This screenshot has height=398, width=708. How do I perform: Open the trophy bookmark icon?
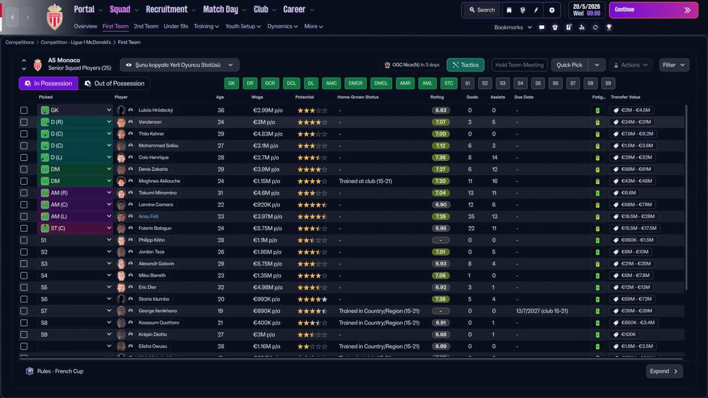(608, 27)
